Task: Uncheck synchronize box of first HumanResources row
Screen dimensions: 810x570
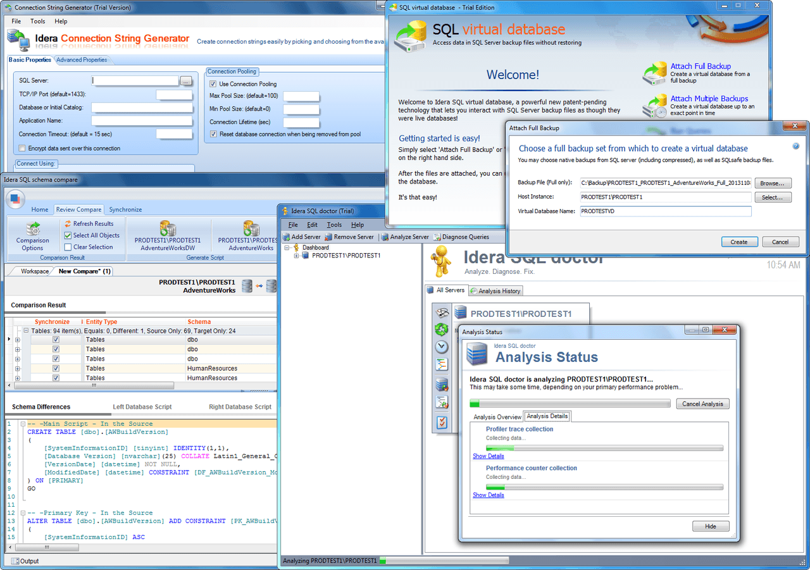Action: point(56,368)
